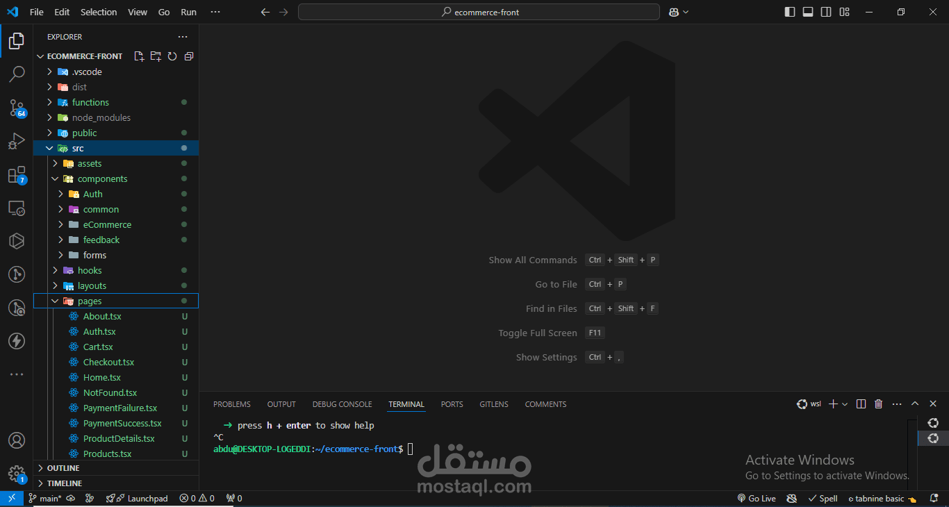The height and width of the screenshot is (507, 949).
Task: Open the Go menu
Action: click(x=164, y=12)
